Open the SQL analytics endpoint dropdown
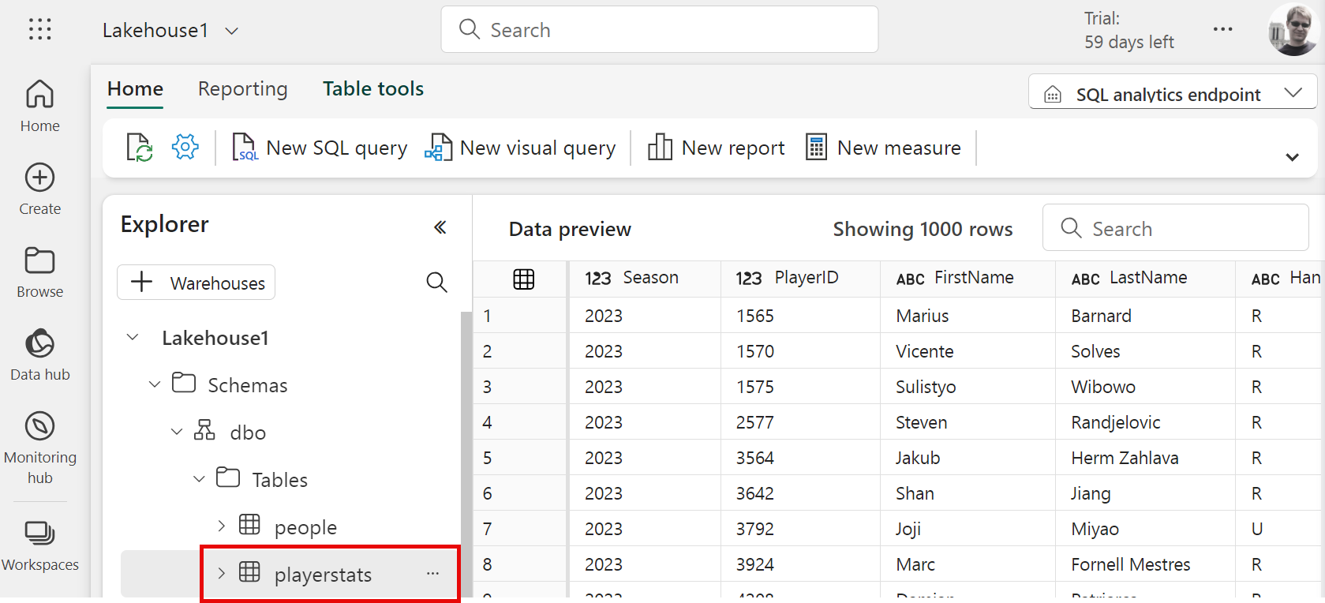Viewport: 1325px width, 603px height. [x=1173, y=92]
